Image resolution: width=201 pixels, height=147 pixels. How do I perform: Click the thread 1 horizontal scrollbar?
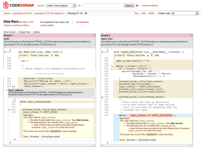click(x=50, y=145)
